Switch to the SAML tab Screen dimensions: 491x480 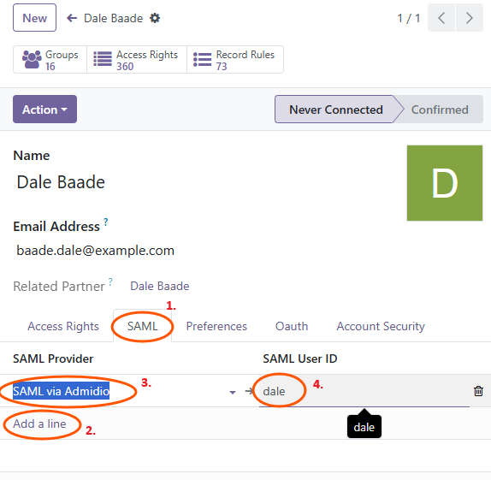point(143,326)
